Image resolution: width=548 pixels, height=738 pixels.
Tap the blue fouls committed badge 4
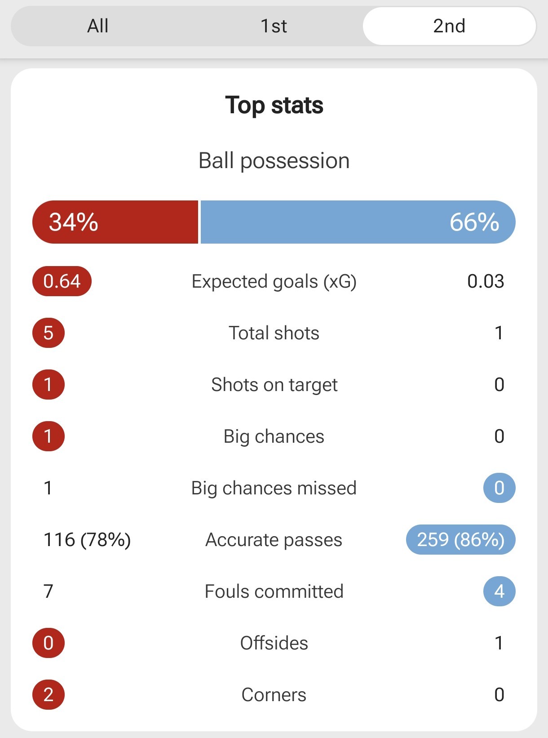pyautogui.click(x=499, y=591)
